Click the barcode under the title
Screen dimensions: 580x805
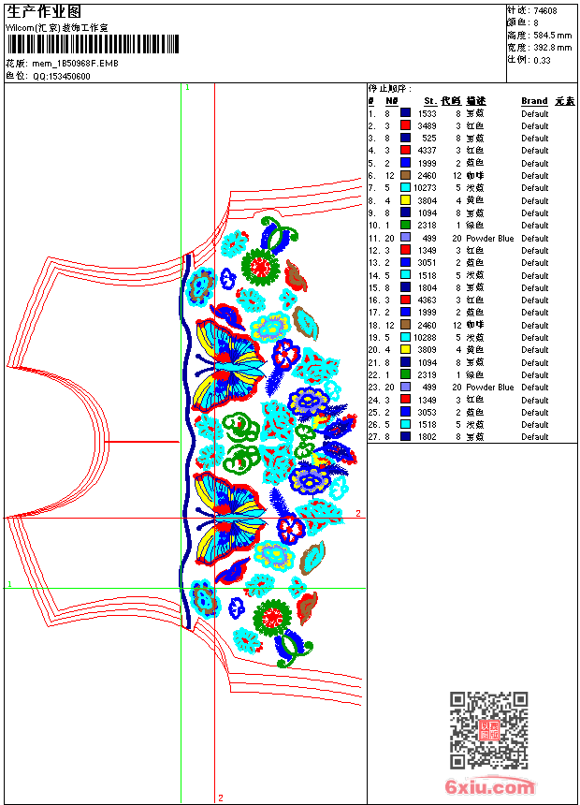[93, 44]
